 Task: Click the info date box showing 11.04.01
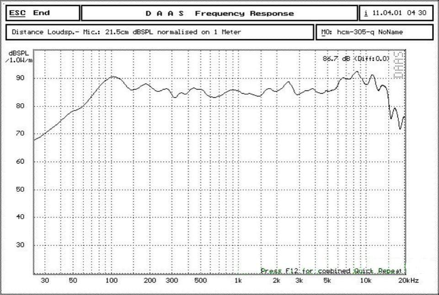coord(396,13)
